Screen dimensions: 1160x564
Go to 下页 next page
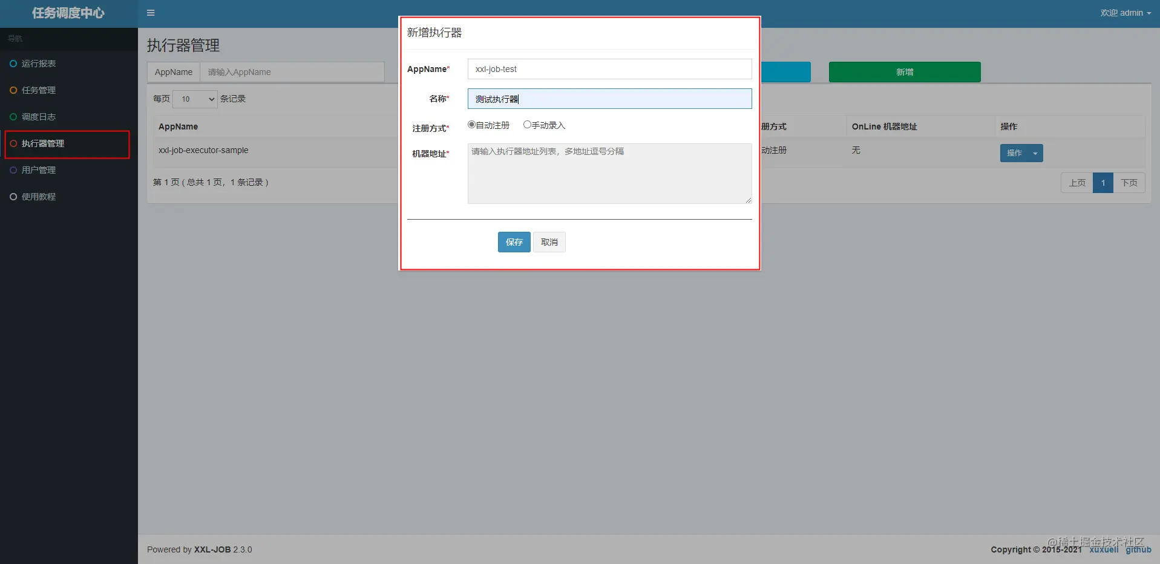[1129, 183]
